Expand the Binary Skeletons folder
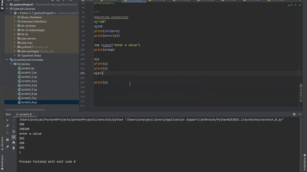This screenshot has width=307, height=172. (x=14, y=17)
